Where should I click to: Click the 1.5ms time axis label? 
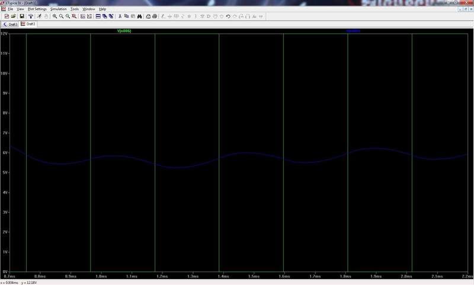(x=254, y=276)
